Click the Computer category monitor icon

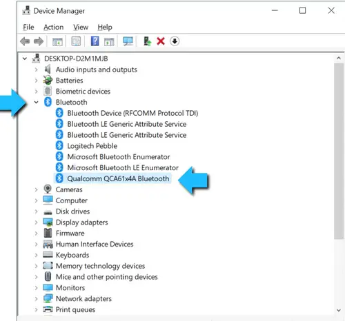coord(48,200)
